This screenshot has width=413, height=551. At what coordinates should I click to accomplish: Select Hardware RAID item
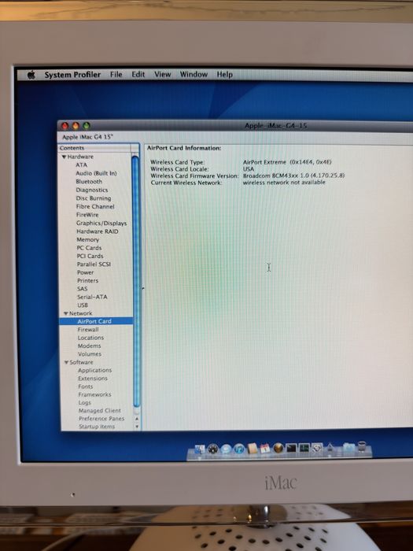coord(98,231)
